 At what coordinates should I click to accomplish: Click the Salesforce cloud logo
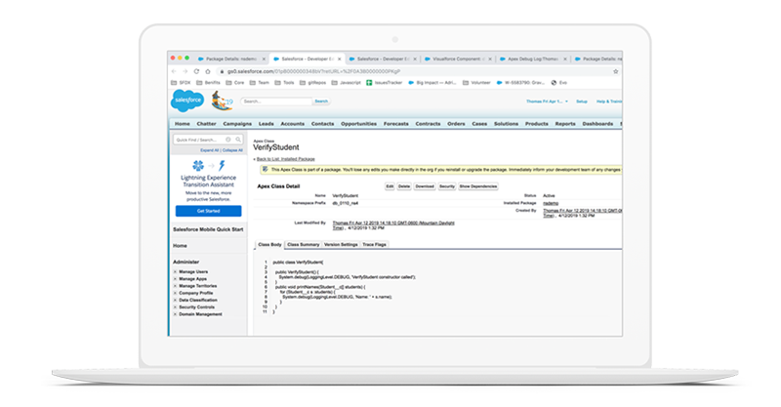click(187, 101)
